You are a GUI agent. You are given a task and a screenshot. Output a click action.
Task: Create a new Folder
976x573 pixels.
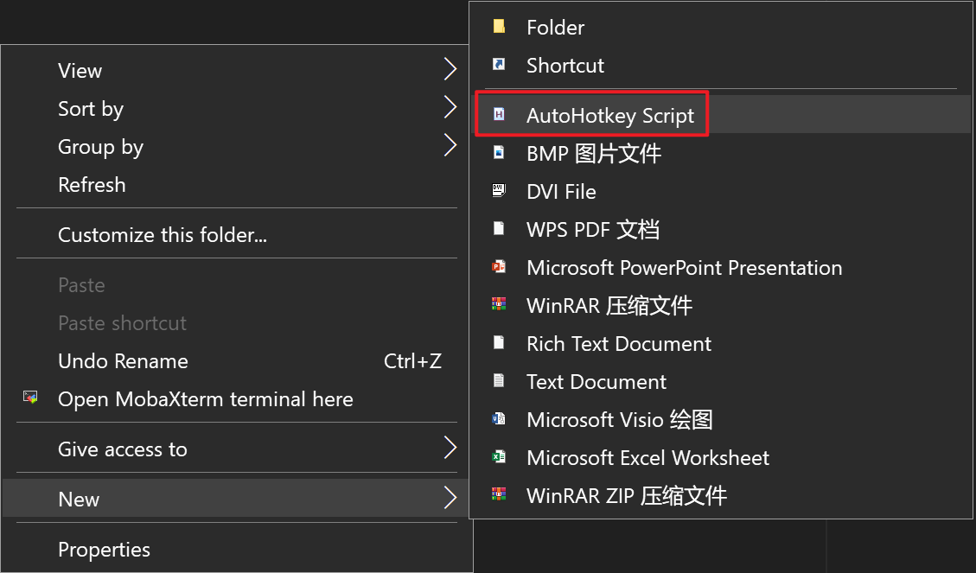coord(722,27)
